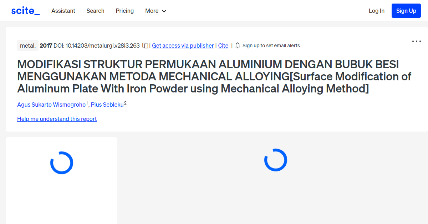Open the Pricing page

point(124,11)
